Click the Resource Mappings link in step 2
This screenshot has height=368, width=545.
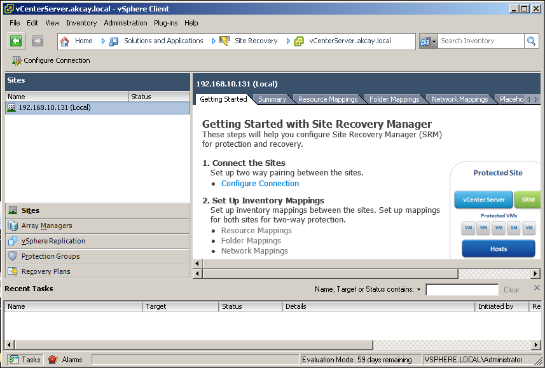[256, 231]
